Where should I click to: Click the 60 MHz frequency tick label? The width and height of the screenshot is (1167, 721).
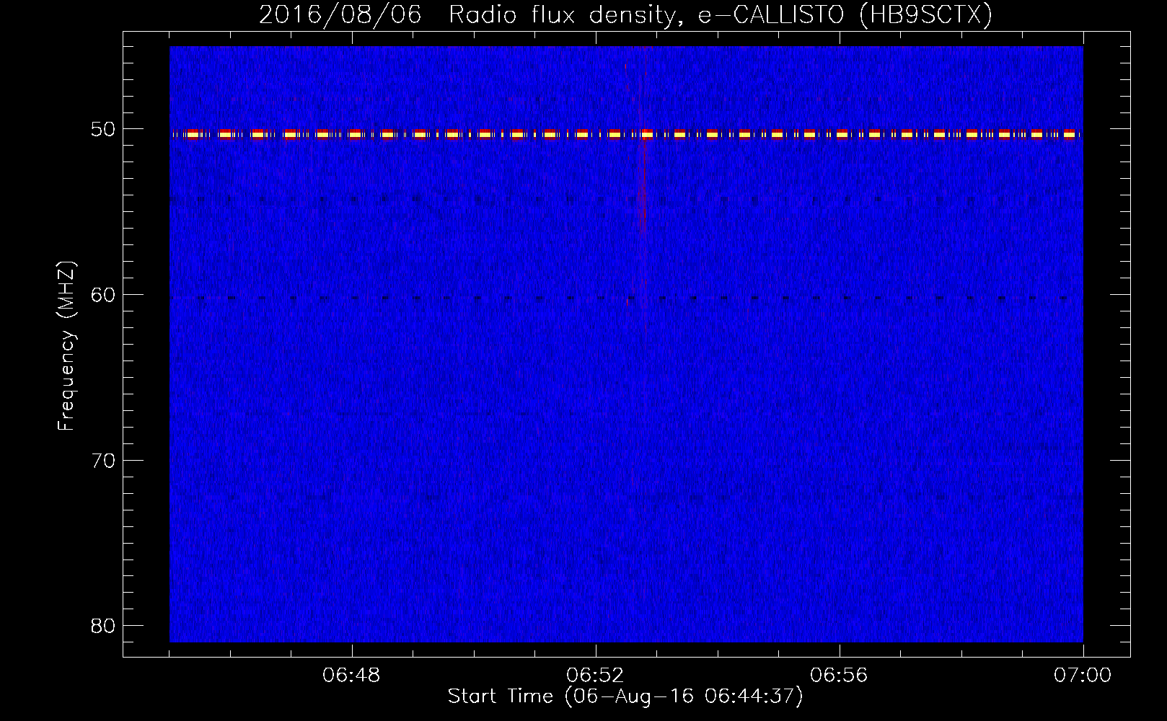(x=103, y=295)
